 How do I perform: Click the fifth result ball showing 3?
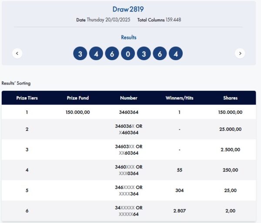pos(144,54)
